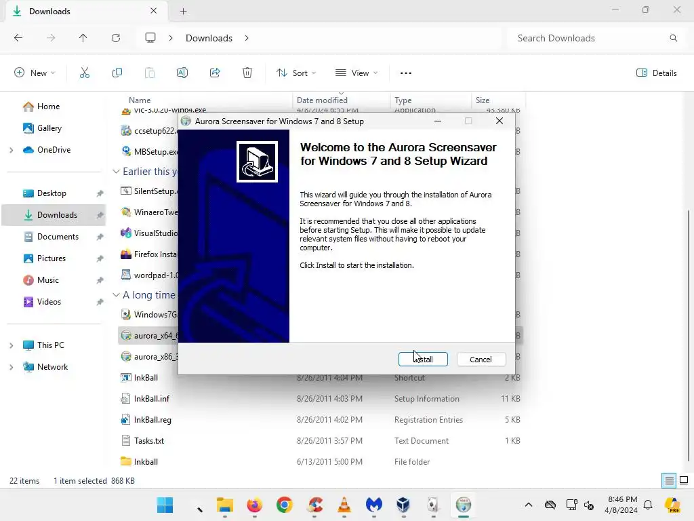Click the Cut icon in Explorer toolbar
694x521 pixels.
pyautogui.click(x=85, y=73)
